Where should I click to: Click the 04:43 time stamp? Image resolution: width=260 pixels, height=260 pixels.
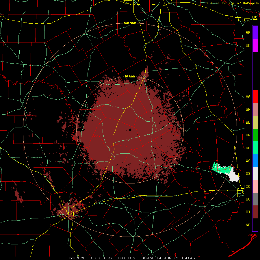[188, 258]
